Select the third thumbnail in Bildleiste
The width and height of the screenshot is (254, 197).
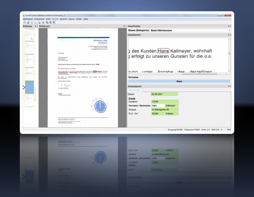point(29,61)
